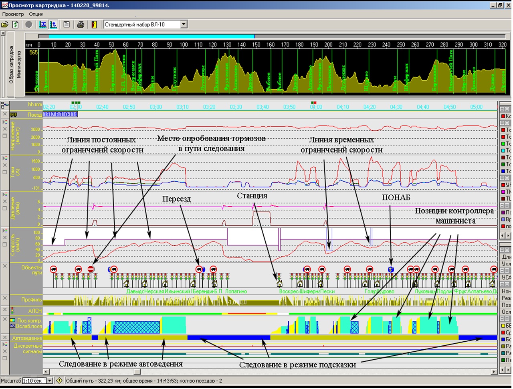
Task: Click the refresh document toolbar icon
Action: click(15, 24)
